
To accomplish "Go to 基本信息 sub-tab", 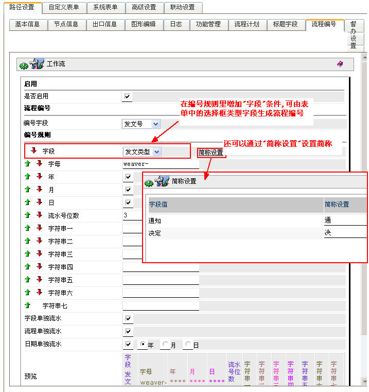I will click(27, 24).
